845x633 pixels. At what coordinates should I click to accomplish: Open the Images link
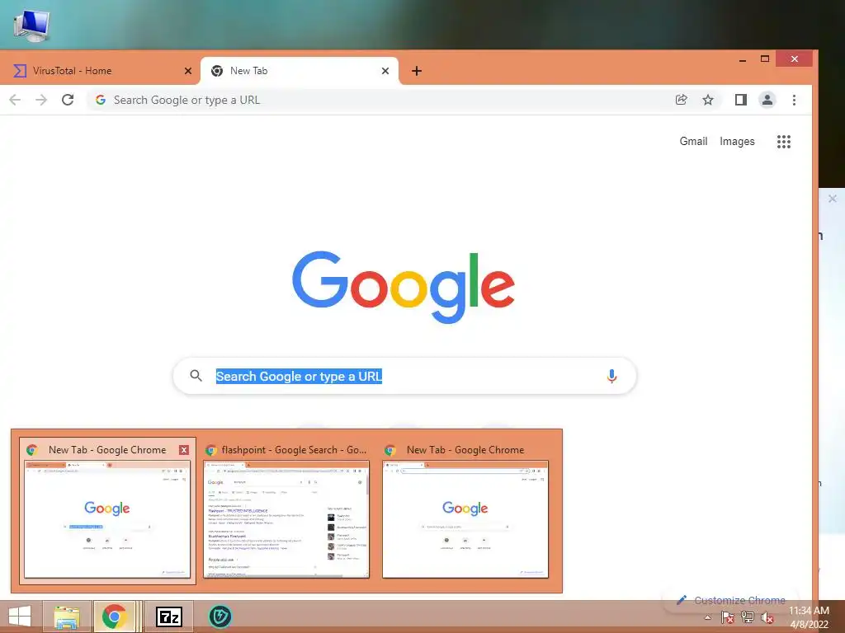737,141
